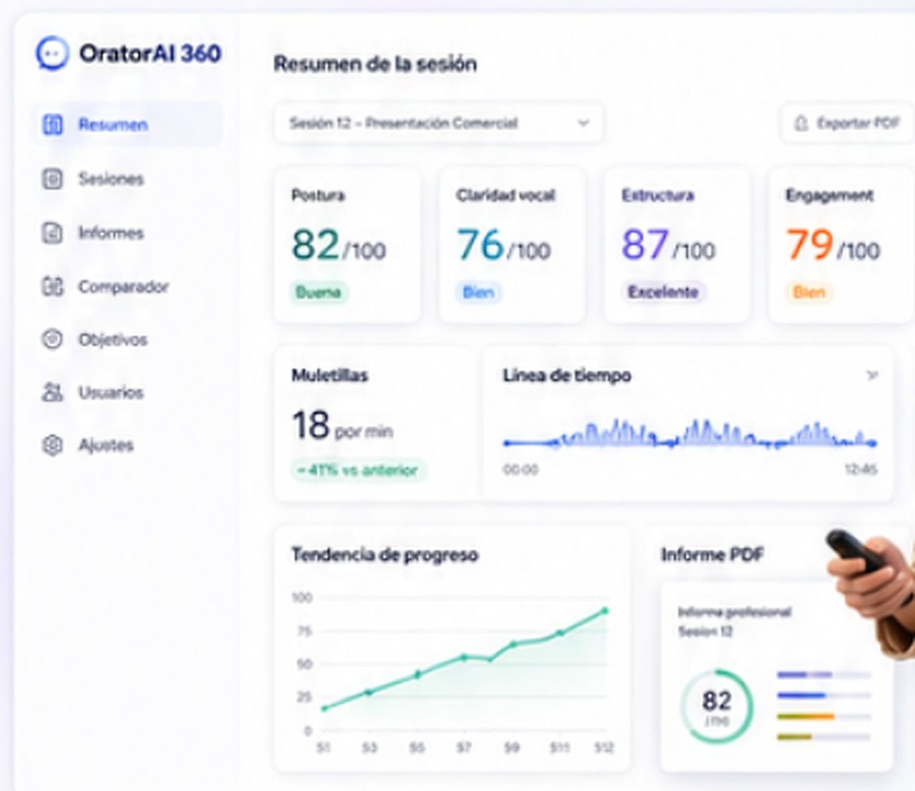The height and width of the screenshot is (791, 915).
Task: Select the S12 point on progress chart
Action: (x=605, y=611)
